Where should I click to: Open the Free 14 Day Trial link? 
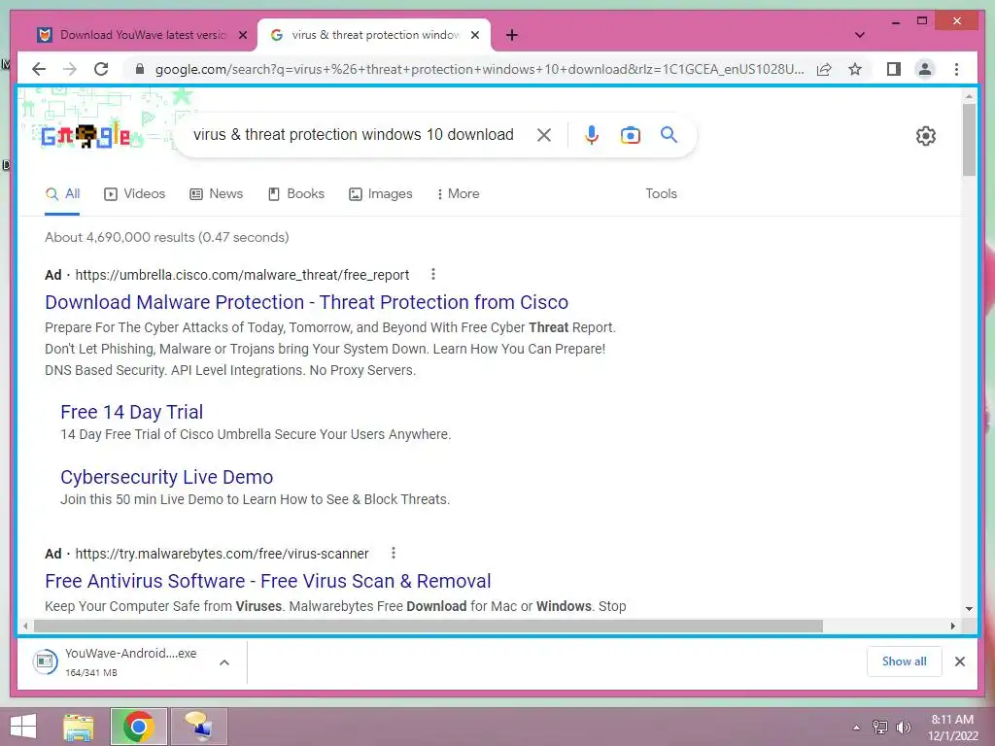(132, 412)
